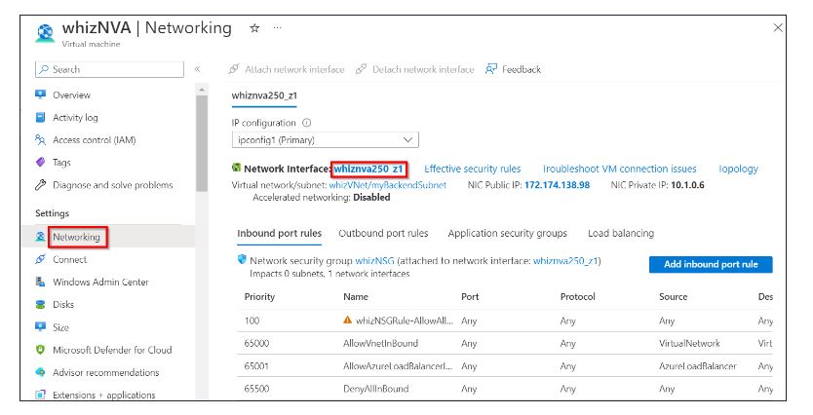Open the whizVNet/myBackendSubnet link
The width and height of the screenshot is (813, 415).
point(388,185)
